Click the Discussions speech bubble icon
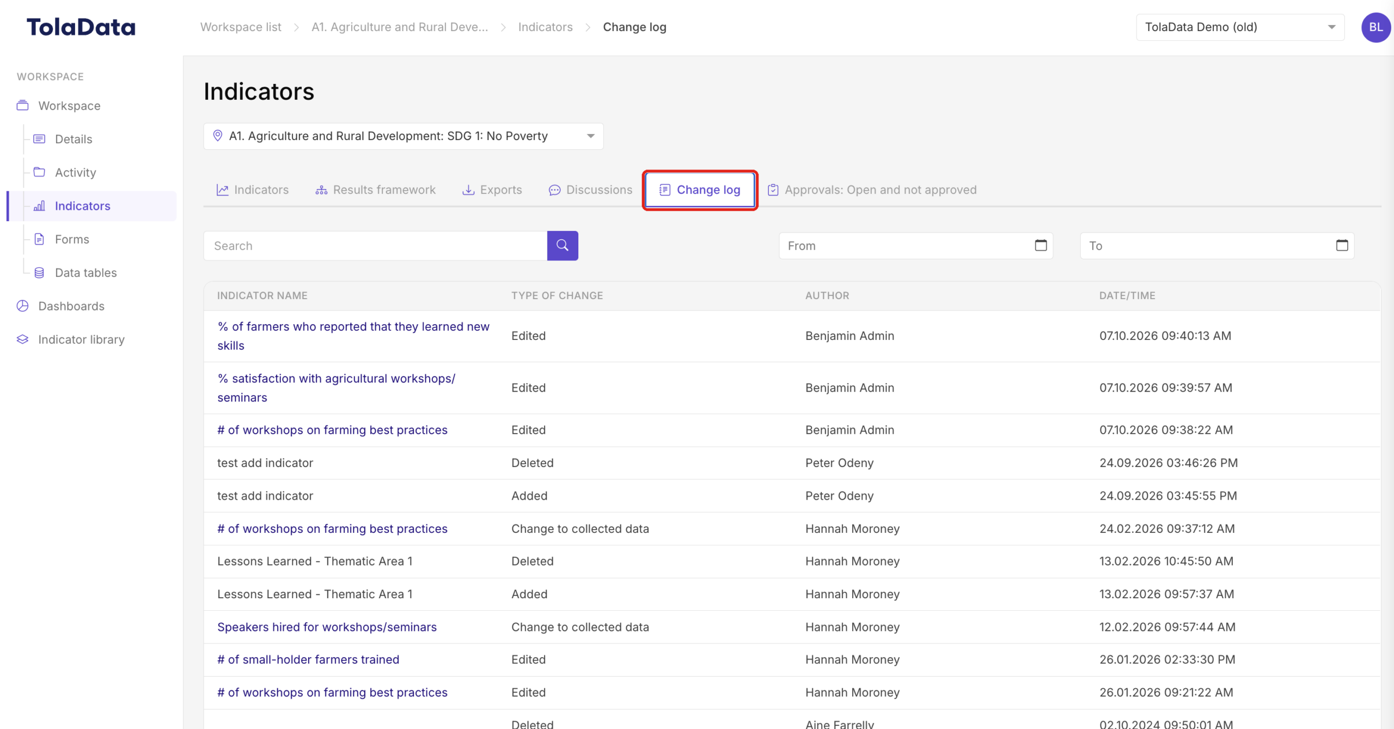 [x=554, y=190]
